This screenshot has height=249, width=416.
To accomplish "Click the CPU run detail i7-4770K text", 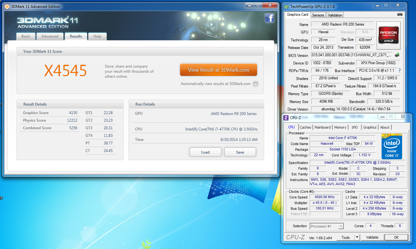I will (x=221, y=129).
